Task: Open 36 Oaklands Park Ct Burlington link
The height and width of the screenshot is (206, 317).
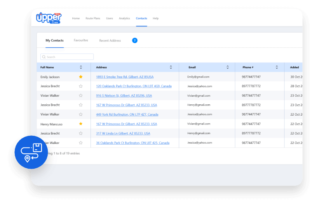Action: tap(133, 143)
